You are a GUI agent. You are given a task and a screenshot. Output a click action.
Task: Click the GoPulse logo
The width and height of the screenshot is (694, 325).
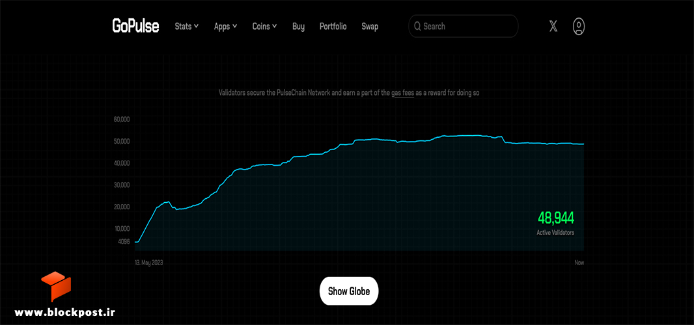[135, 26]
